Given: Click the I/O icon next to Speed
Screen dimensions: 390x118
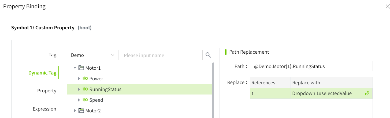Looking at the screenshot, I should (x=85, y=100).
